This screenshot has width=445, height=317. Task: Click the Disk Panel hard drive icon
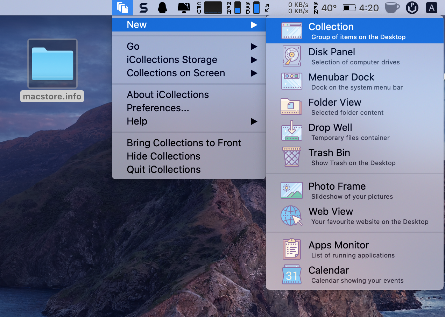click(x=291, y=56)
